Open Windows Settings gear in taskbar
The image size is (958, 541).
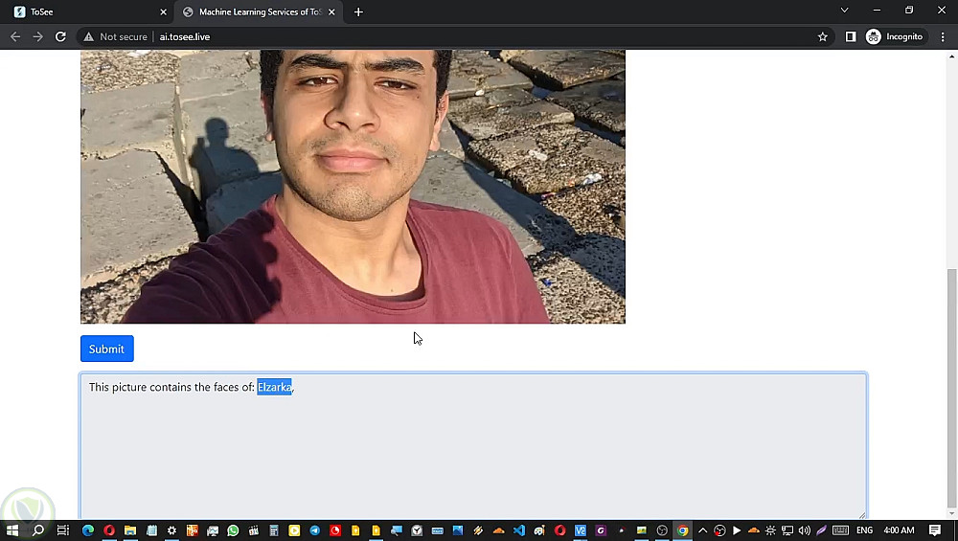171,530
